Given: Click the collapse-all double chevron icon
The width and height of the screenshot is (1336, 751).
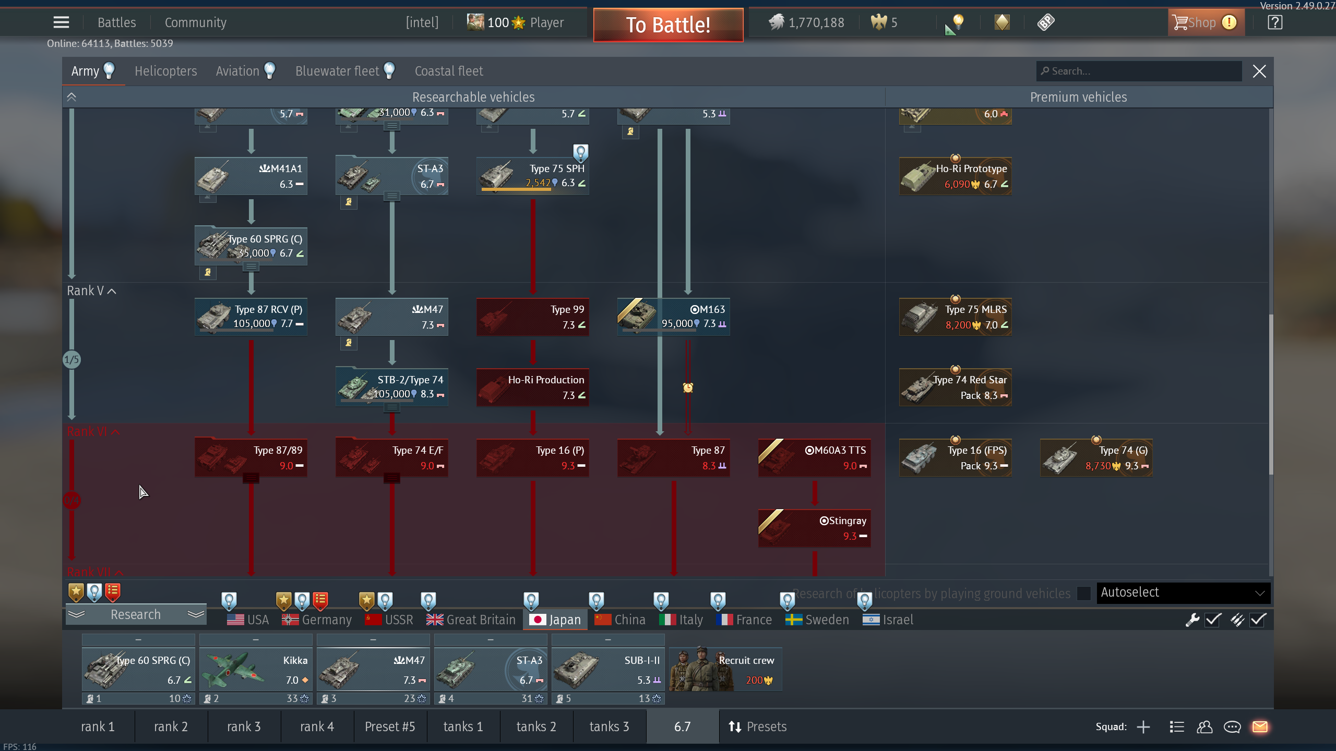Looking at the screenshot, I should pyautogui.click(x=71, y=97).
